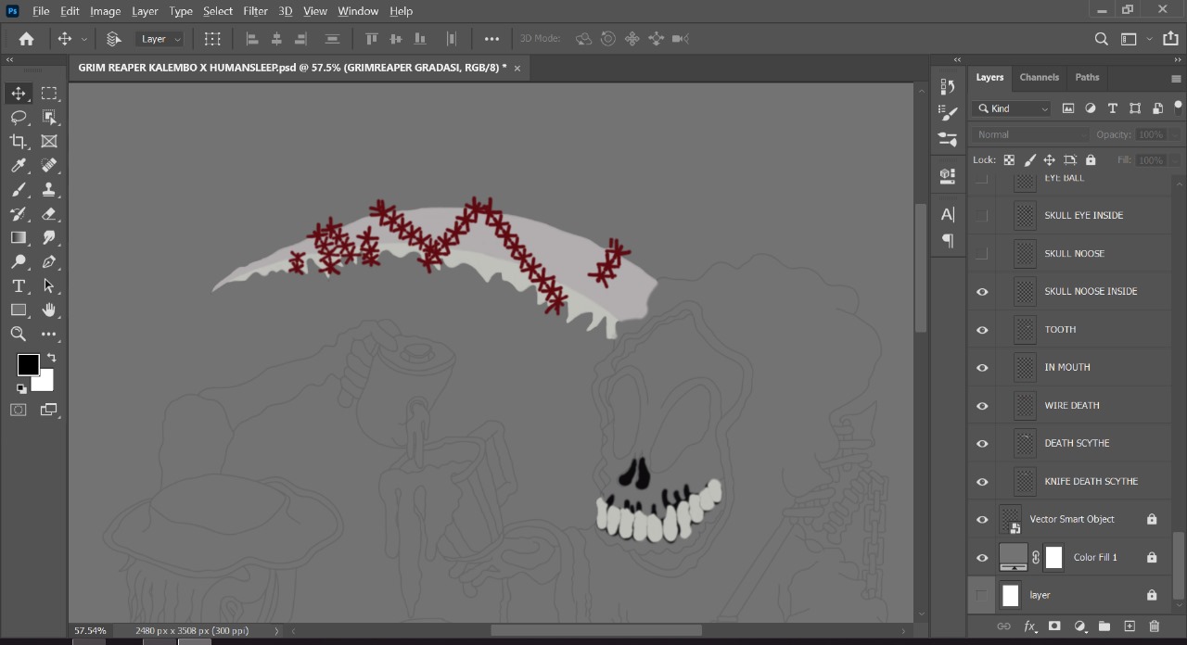Select the Zoom tool
This screenshot has height=645, width=1187.
tap(19, 335)
